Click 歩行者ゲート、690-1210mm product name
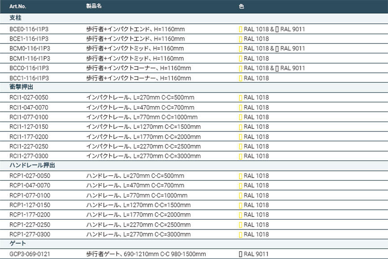 click(x=146, y=254)
